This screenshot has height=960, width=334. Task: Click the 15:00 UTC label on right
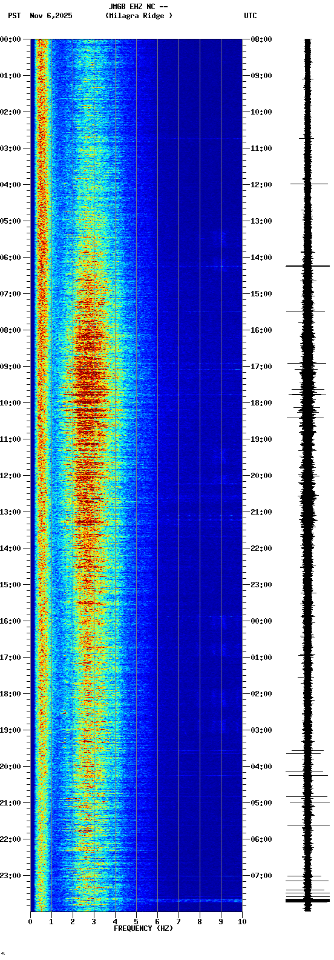click(261, 294)
